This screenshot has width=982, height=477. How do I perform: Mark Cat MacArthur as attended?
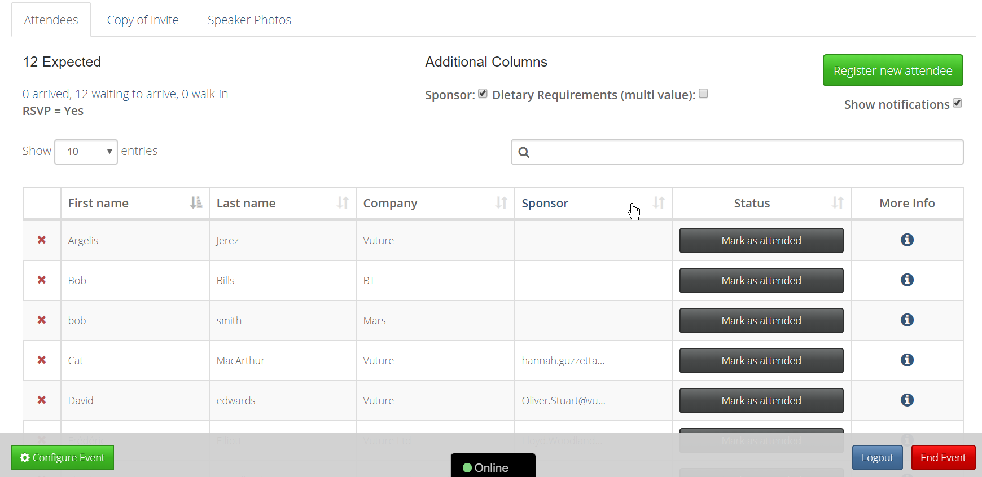click(761, 360)
